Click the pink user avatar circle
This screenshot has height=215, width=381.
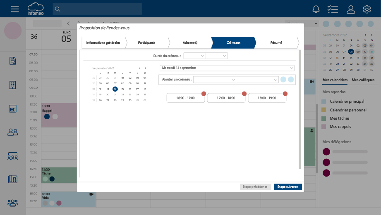click(x=13, y=31)
